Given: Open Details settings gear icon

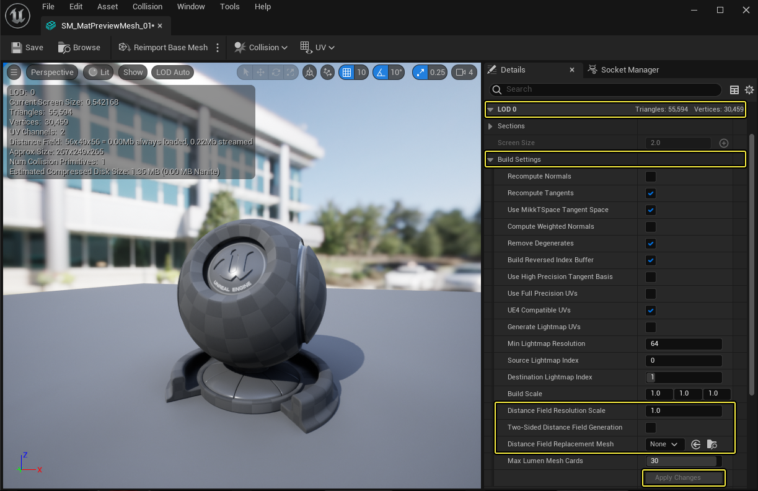Looking at the screenshot, I should pos(749,90).
